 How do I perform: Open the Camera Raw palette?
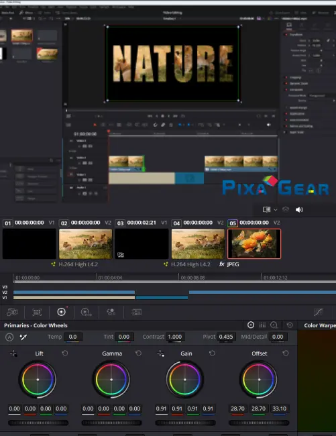coord(12,312)
